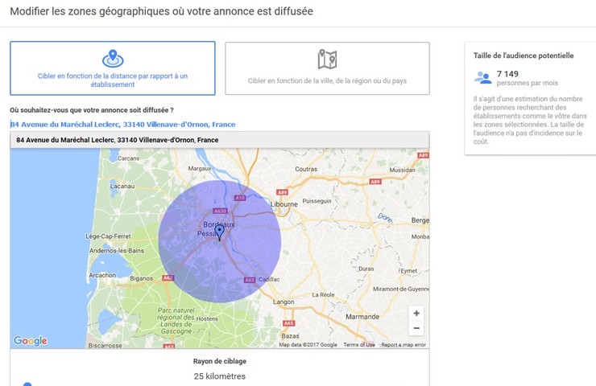The height and width of the screenshot is (386, 596).
Task: Click the address input field
Action: click(220, 125)
